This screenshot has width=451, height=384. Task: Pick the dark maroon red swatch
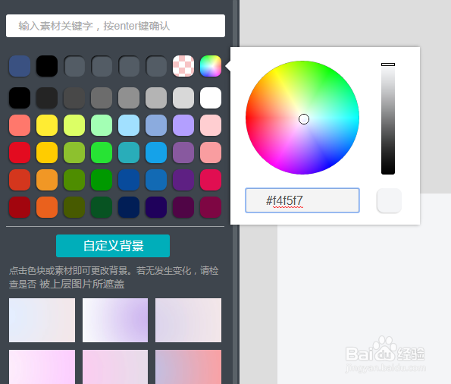[x=20, y=207]
